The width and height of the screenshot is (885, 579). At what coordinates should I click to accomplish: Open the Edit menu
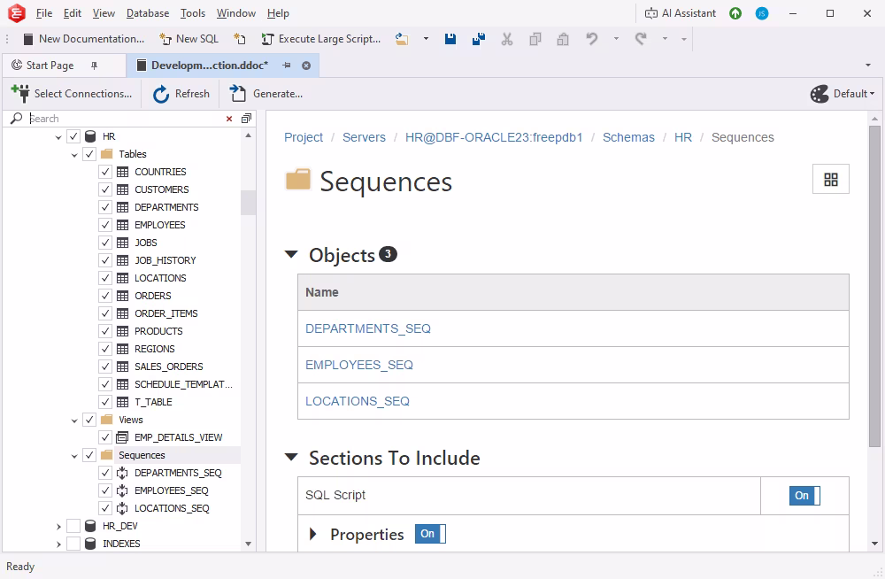tap(73, 13)
